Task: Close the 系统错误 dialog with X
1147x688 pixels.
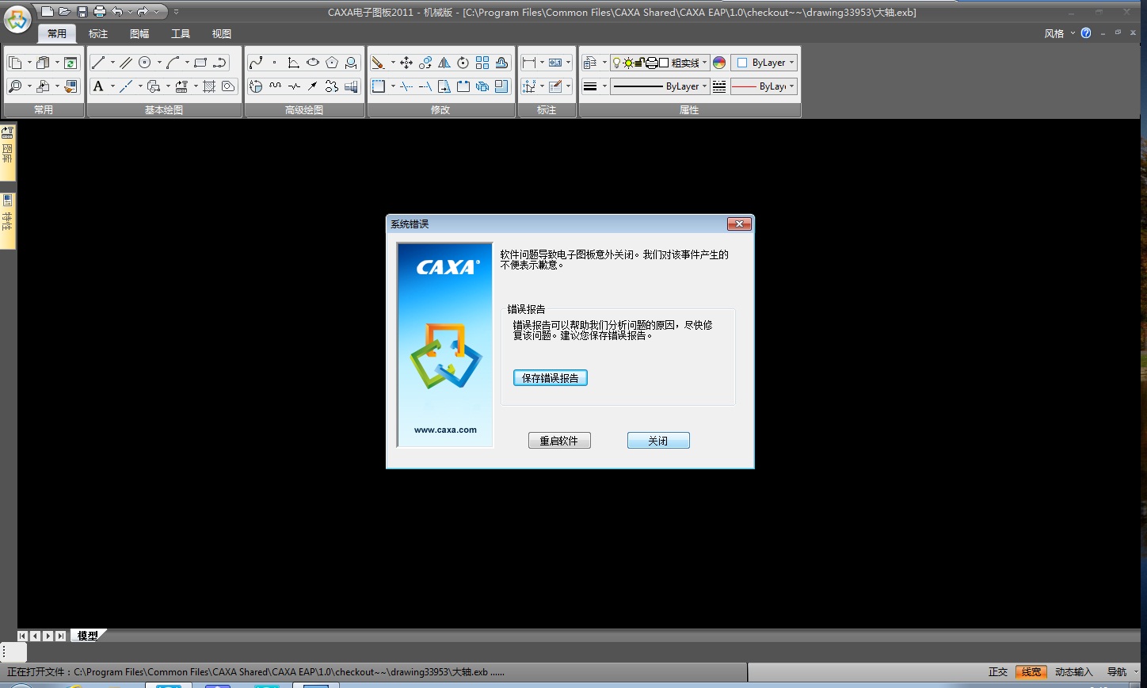Action: click(x=739, y=224)
